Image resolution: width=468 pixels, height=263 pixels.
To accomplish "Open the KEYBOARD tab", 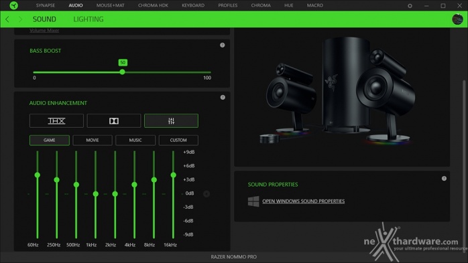I will [193, 5].
